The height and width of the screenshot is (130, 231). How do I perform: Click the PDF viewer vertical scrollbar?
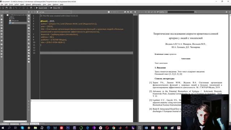click(230, 68)
